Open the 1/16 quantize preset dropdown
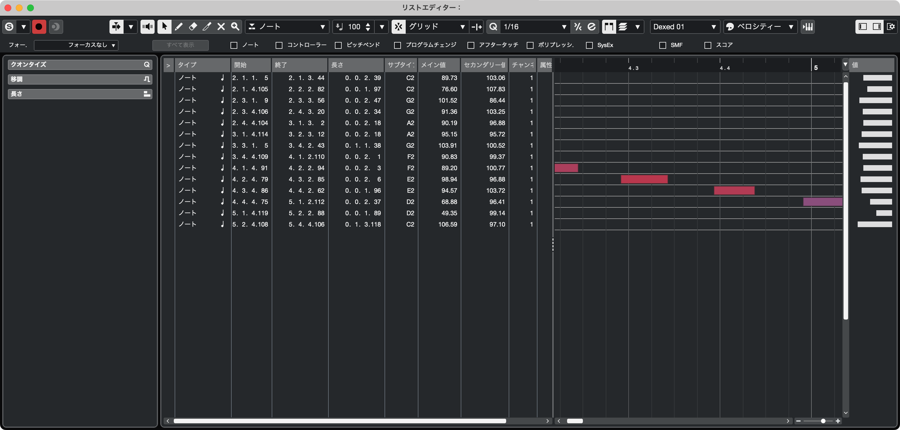 point(535,26)
